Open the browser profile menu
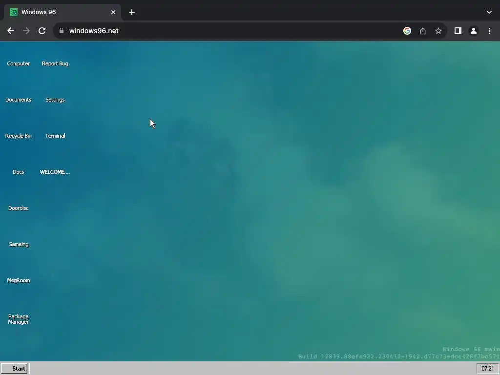 coord(474,31)
